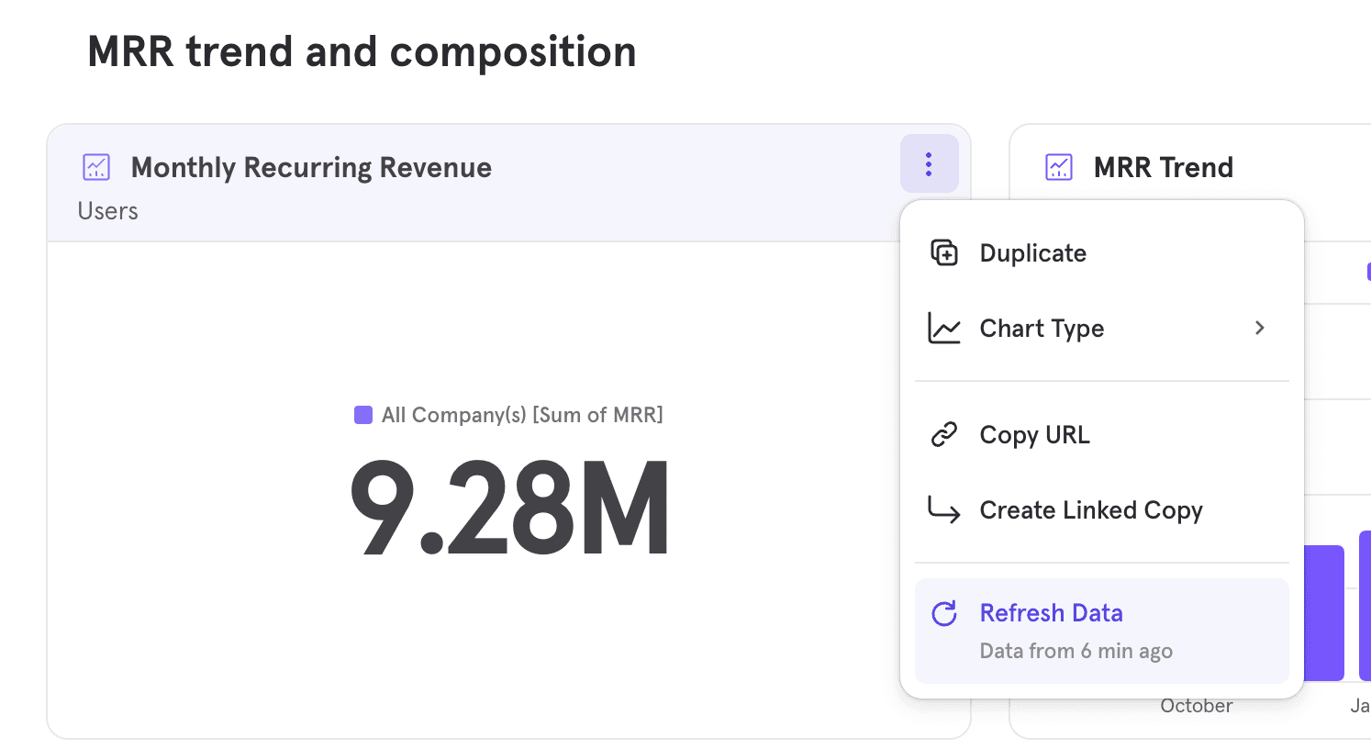Select Duplicate from the context menu
This screenshot has height=749, width=1371.
[1032, 252]
